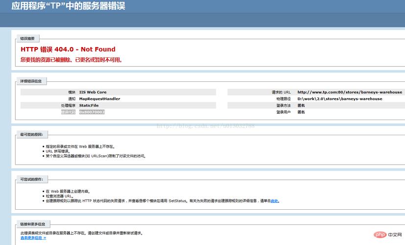Image resolution: width=405 pixels, height=245 pixels.
Task: Click the highlighted error code 0x80070002
Action: tap(92, 112)
